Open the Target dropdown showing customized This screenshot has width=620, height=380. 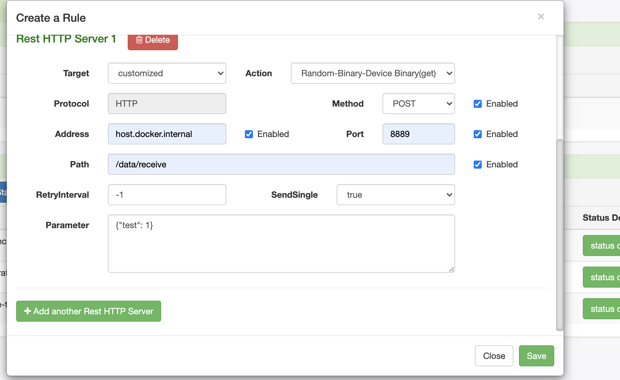167,73
